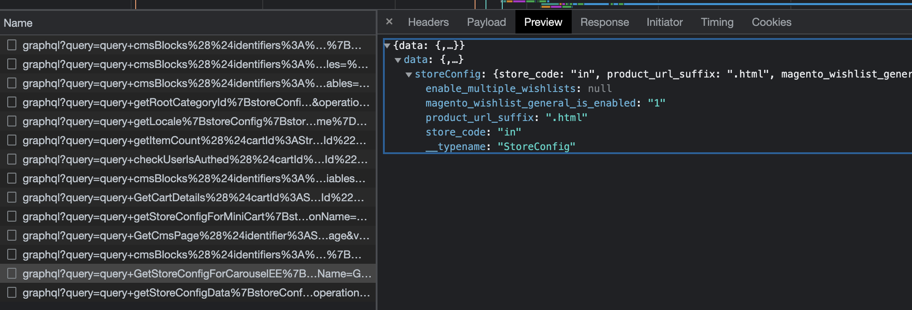This screenshot has width=912, height=310.
Task: Open the Headers tab
Action: [x=428, y=22]
